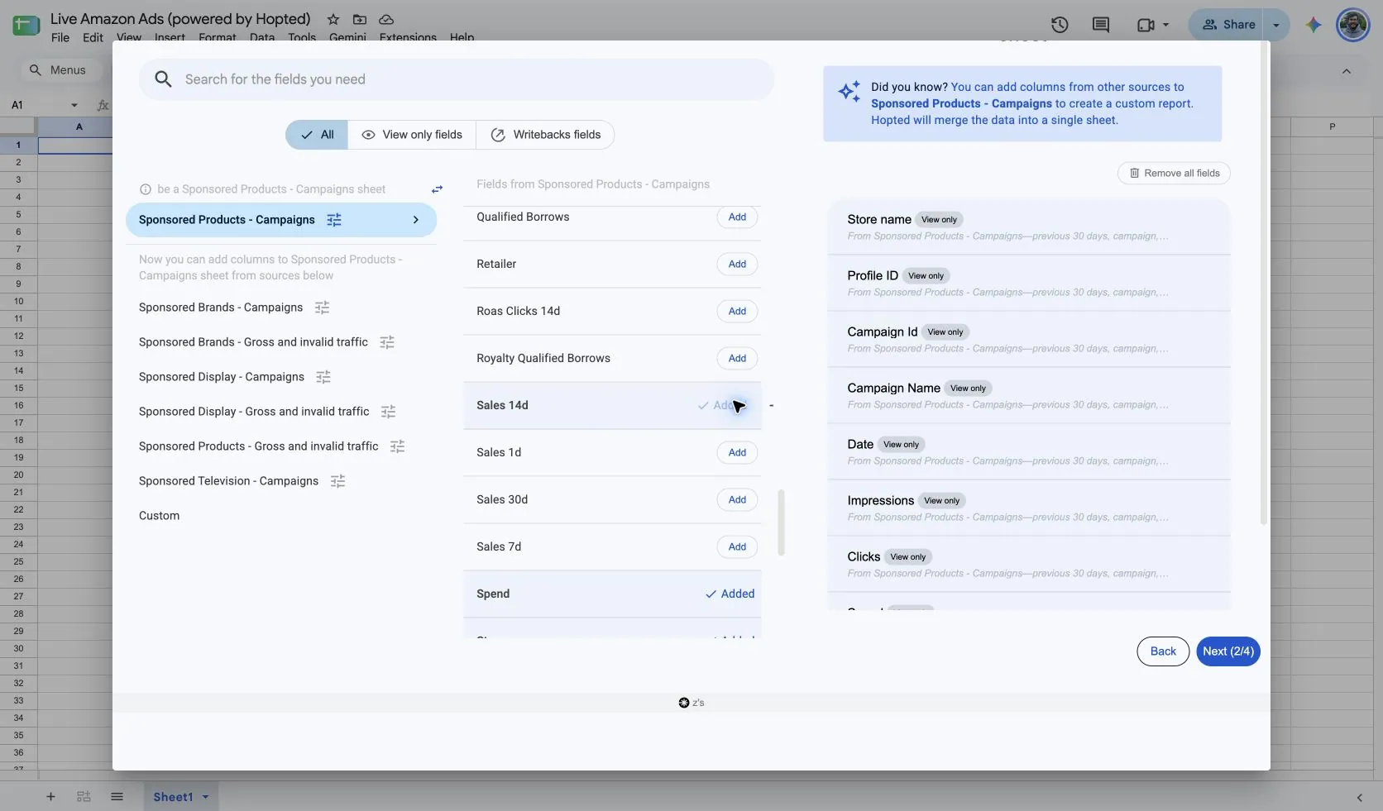Click the Gemini sparkle icon
The image size is (1383, 811).
click(1314, 25)
